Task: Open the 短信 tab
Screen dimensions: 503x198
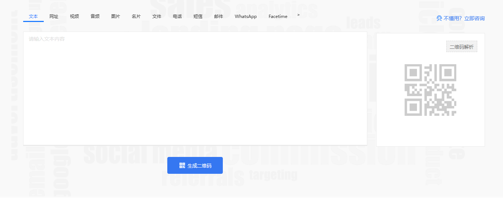Action: [198, 16]
